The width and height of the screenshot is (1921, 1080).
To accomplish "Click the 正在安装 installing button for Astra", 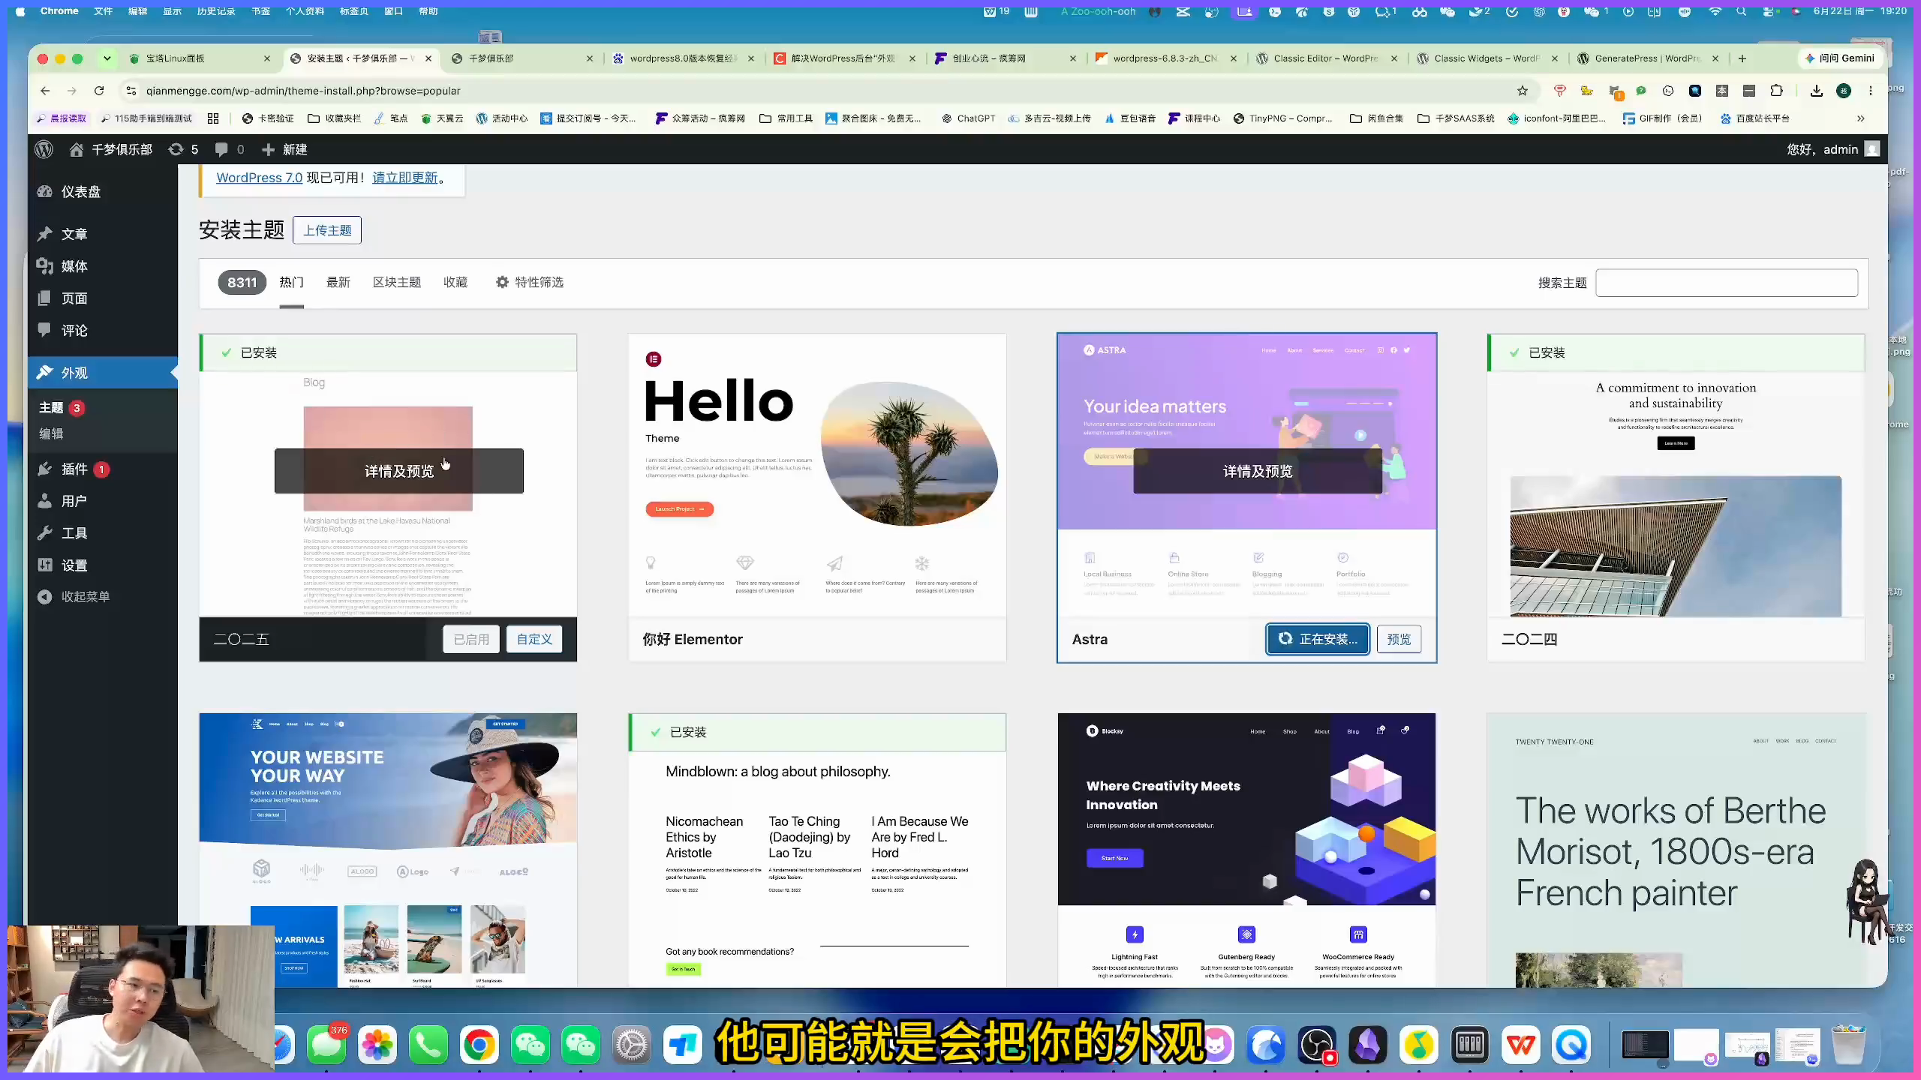I will 1318,640.
